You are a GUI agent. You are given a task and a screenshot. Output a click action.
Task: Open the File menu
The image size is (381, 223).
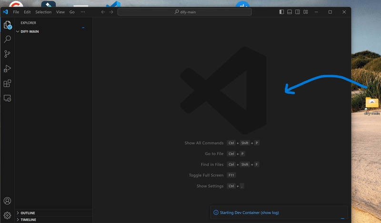[x=16, y=12]
